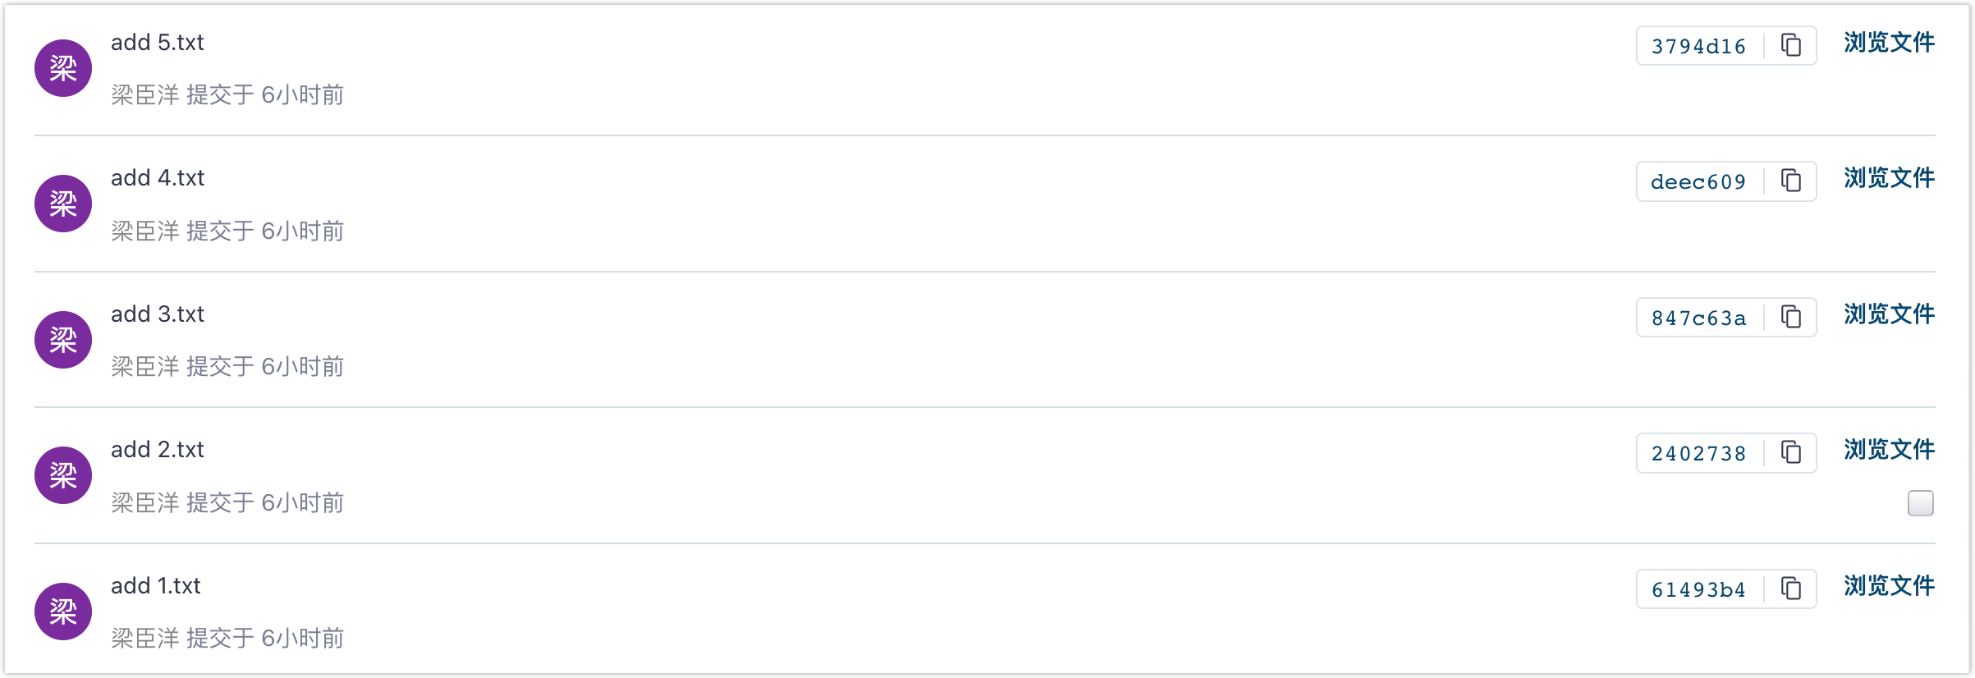Open commit titled add 2.txt
The width and height of the screenshot is (1975, 678).
tap(158, 450)
